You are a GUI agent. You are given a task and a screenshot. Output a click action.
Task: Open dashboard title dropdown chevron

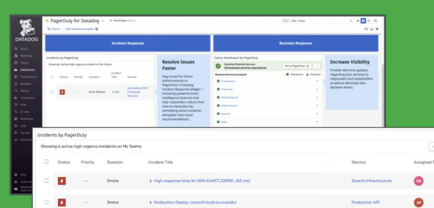[103, 21]
